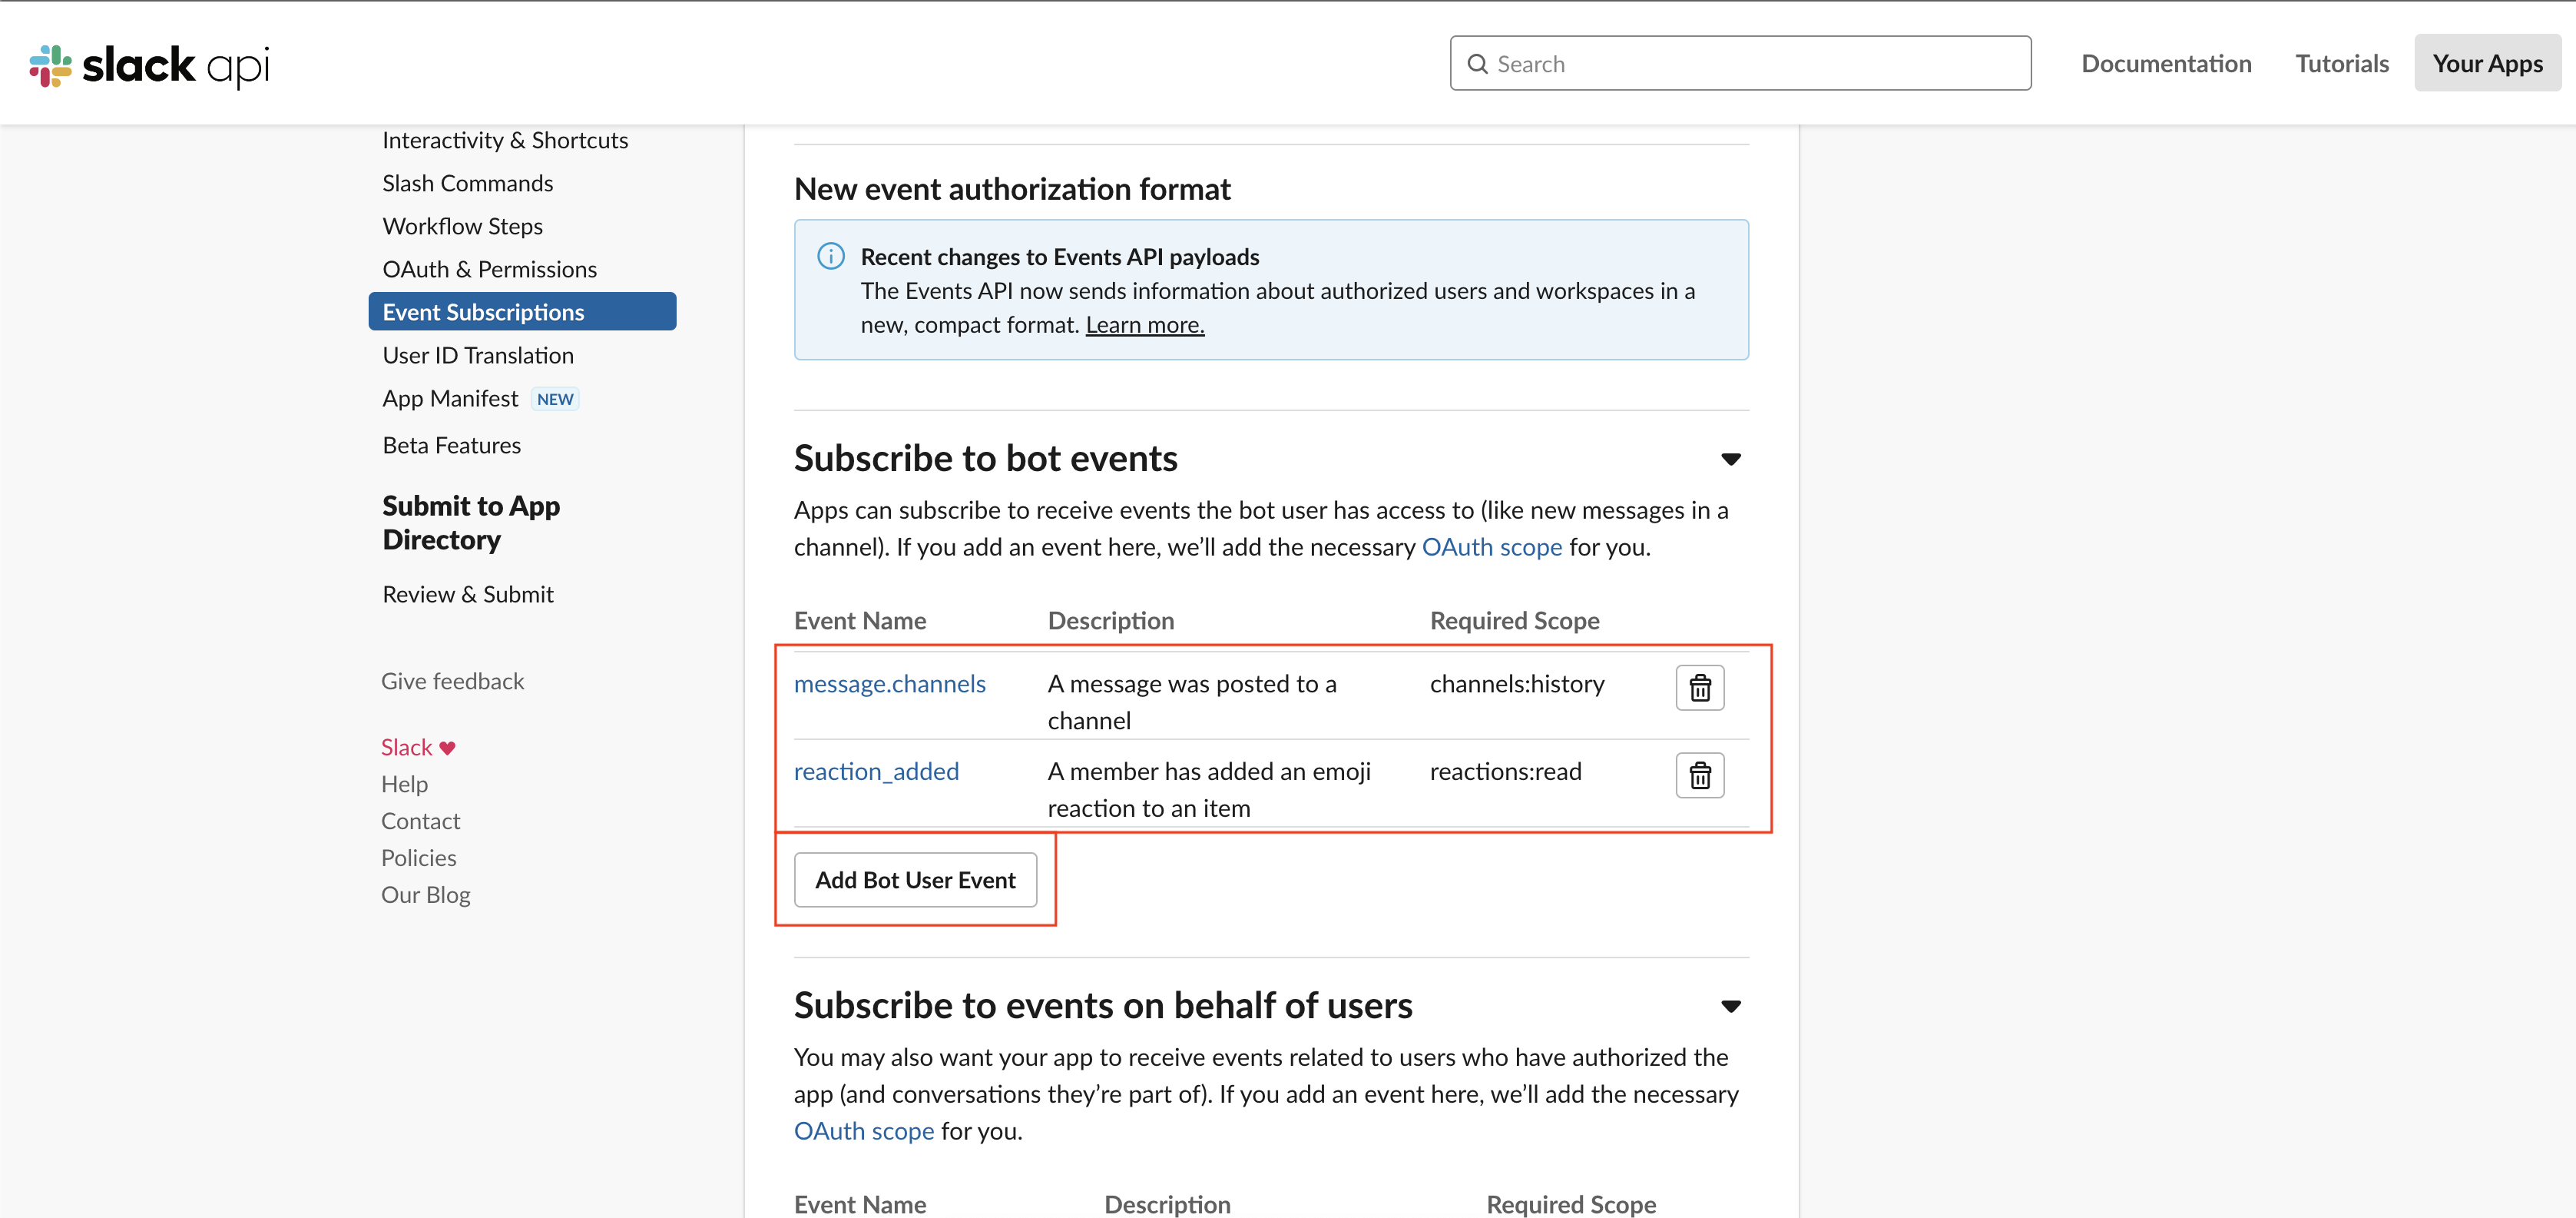Viewport: 2576px width, 1218px height.
Task: Collapse Subscribe to bot events section
Action: [x=1730, y=460]
